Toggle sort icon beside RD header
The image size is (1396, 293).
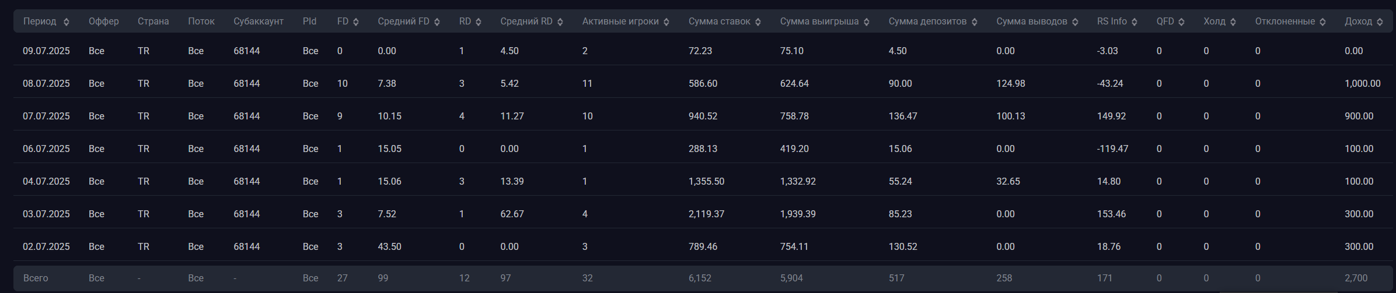tap(479, 22)
